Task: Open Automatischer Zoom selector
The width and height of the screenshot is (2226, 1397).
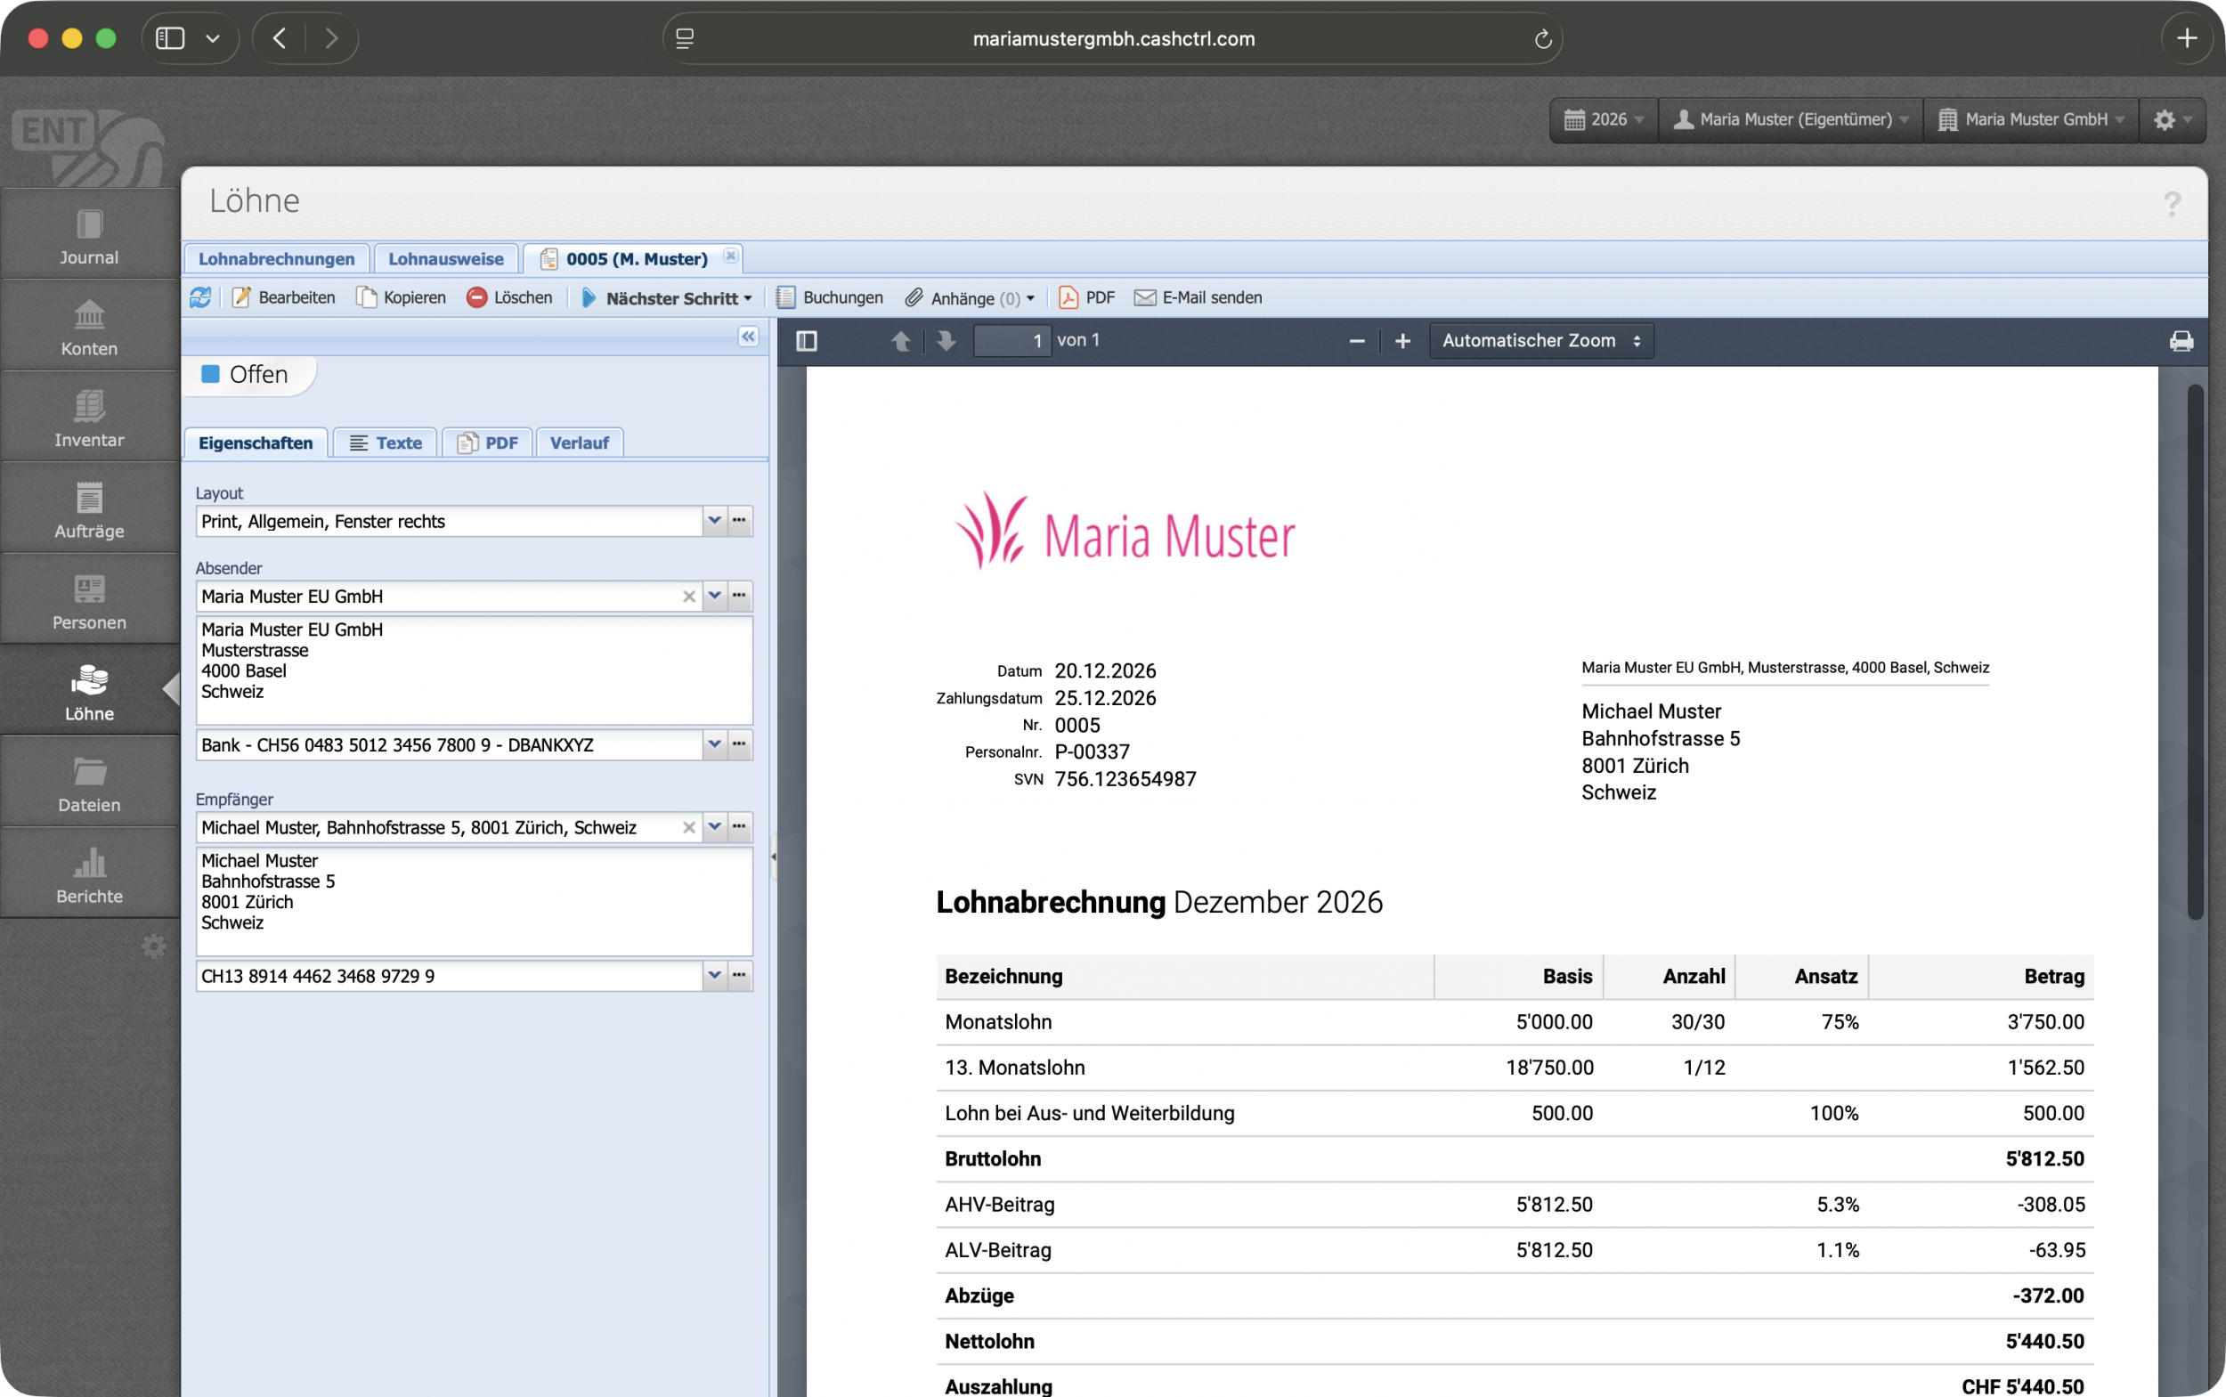Action: pos(1540,341)
